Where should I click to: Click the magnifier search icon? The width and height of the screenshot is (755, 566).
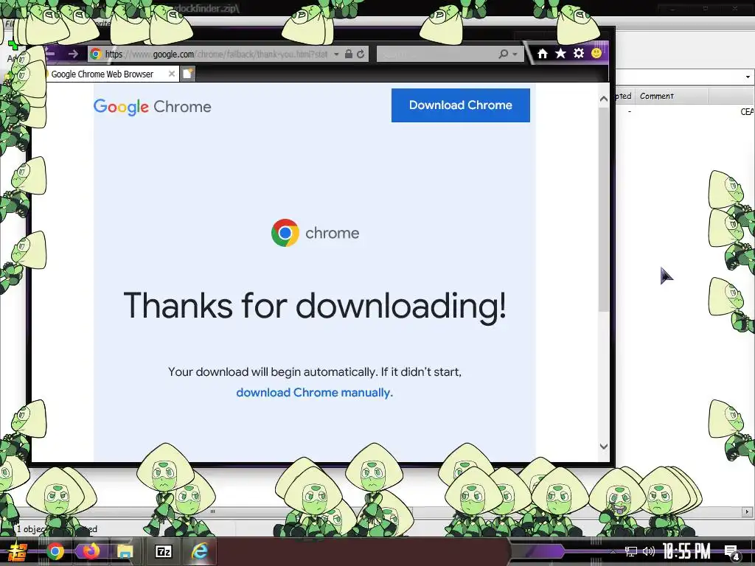(503, 54)
